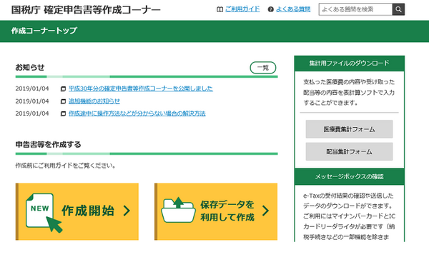Click the book icon beside ご利用ガイド

tap(220, 9)
